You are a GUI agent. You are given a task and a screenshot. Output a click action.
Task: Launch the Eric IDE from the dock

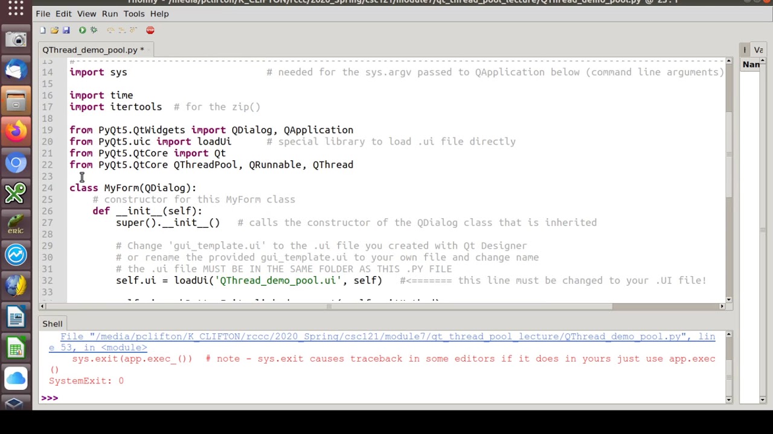[x=16, y=224]
